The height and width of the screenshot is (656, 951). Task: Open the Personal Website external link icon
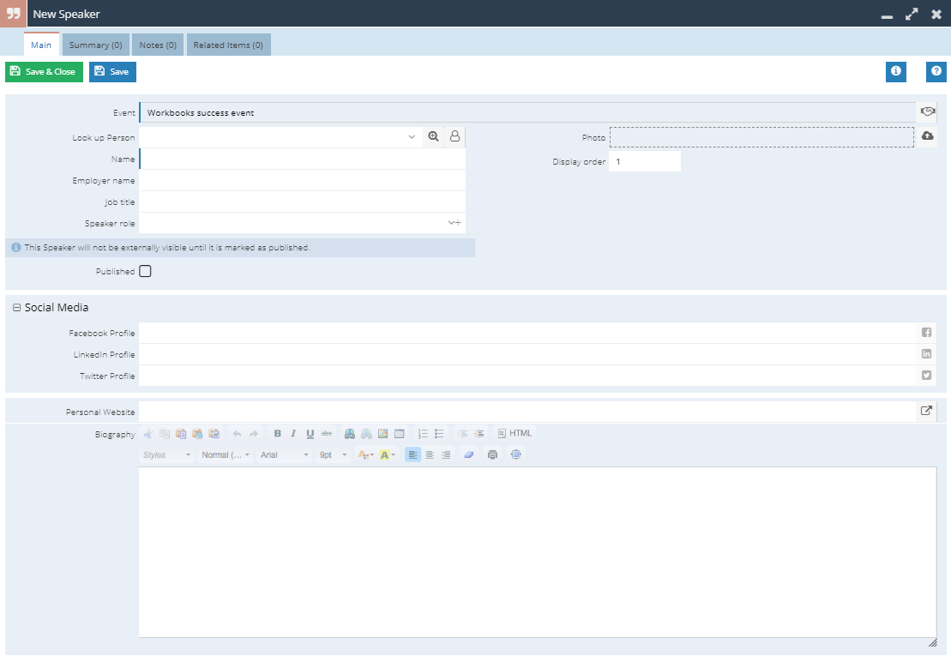point(926,411)
